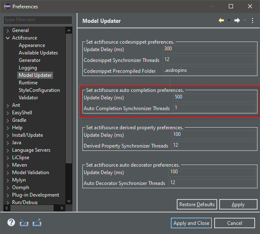Click the tree's scroll down arrow

[69, 201]
